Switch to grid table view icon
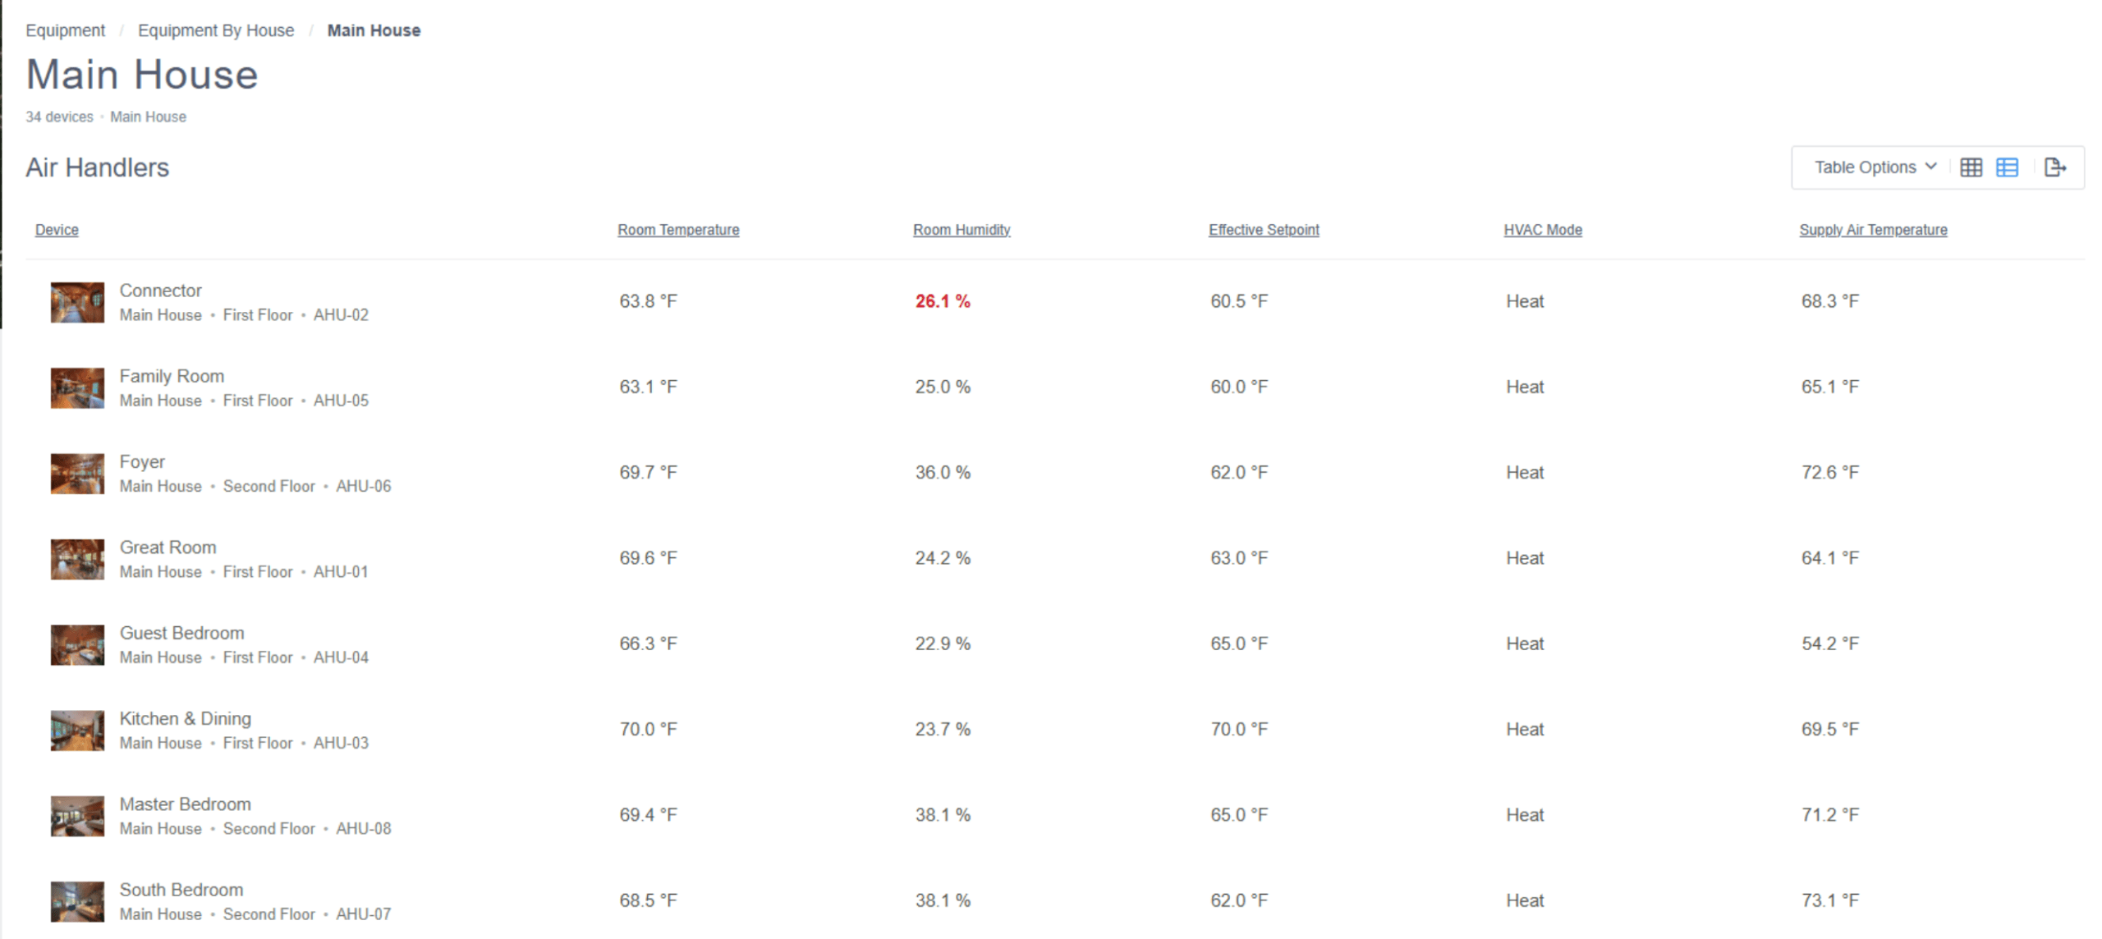Image resolution: width=2102 pixels, height=939 pixels. coord(1971,167)
